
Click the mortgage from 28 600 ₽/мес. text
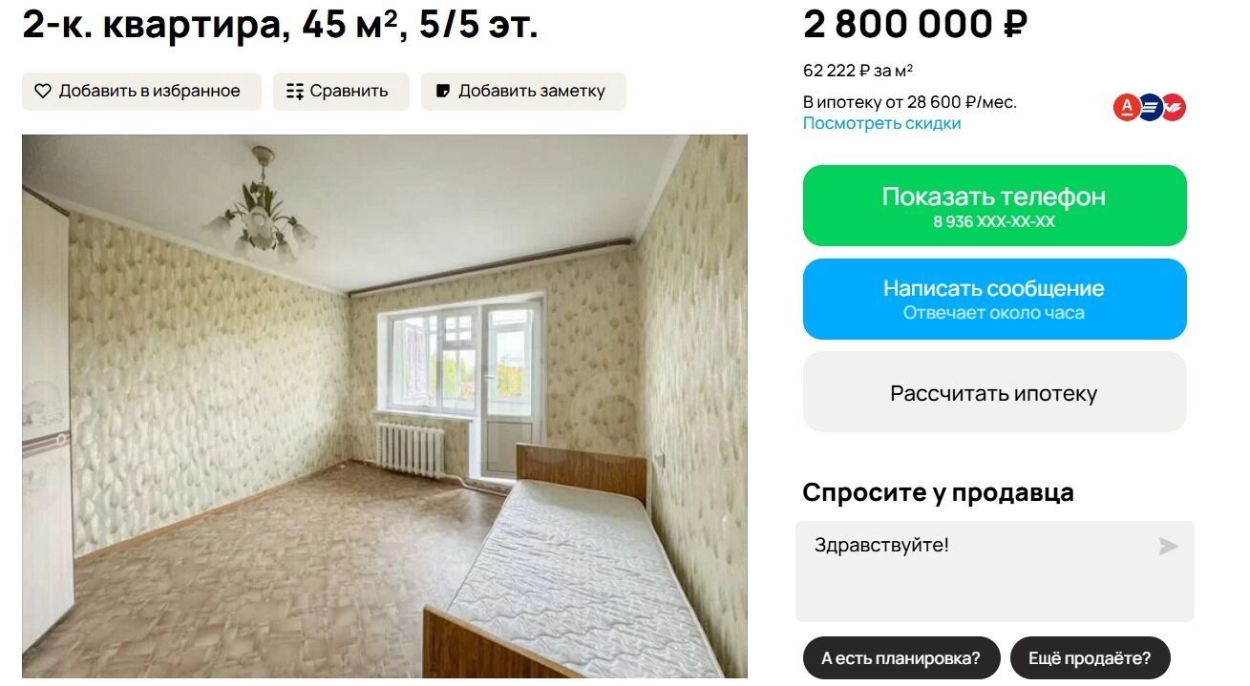[x=910, y=102]
